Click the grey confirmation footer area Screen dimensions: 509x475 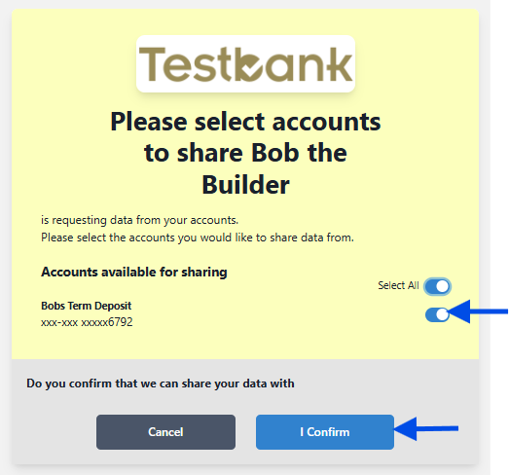point(245,412)
